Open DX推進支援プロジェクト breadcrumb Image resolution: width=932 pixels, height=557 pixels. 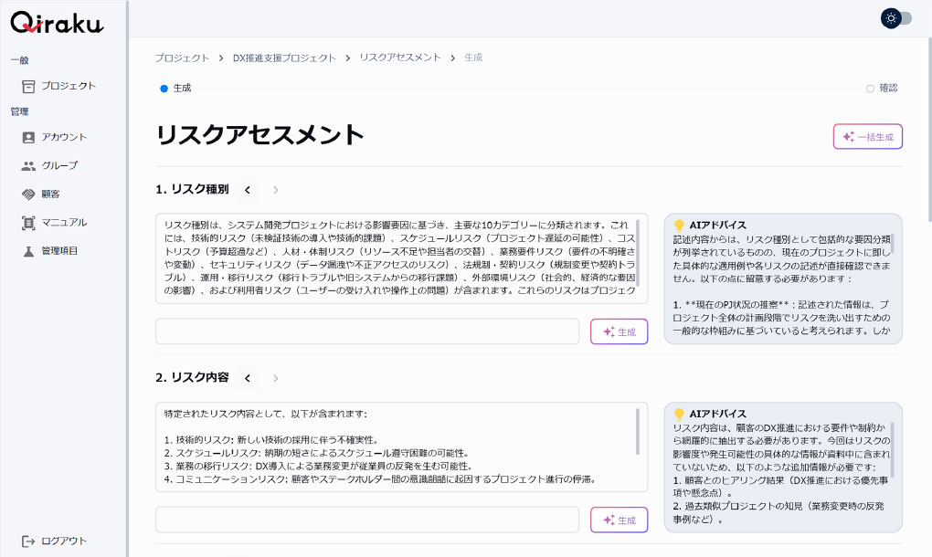(284, 58)
